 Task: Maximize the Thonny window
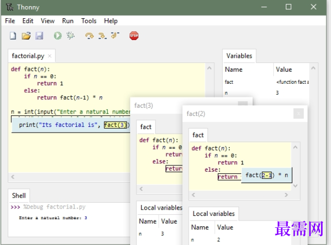tap(288, 7)
